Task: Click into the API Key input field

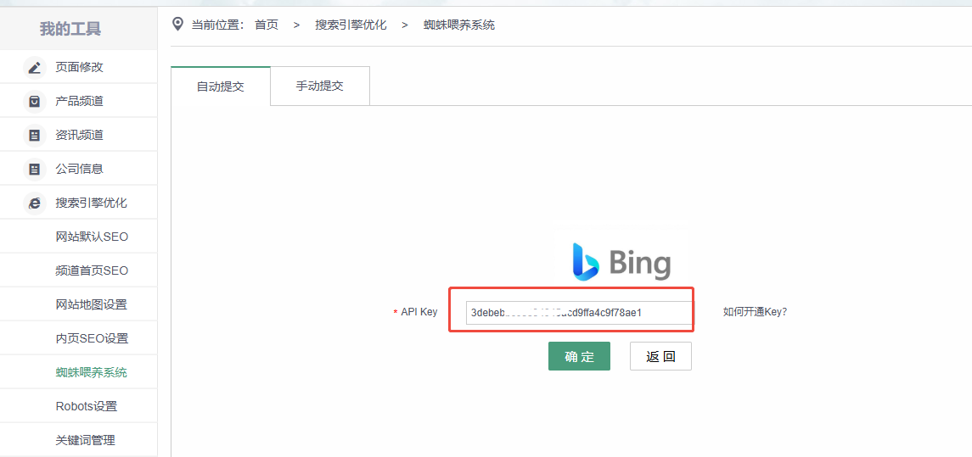Action: (x=578, y=313)
